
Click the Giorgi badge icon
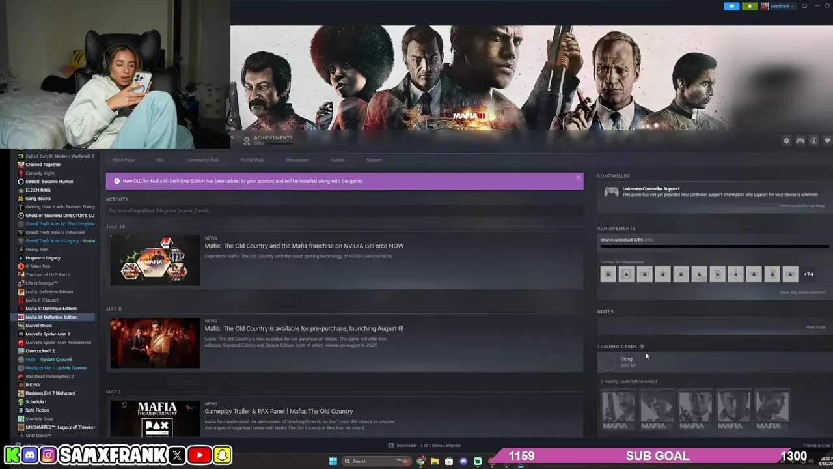(607, 362)
